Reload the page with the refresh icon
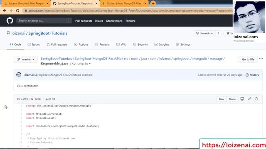Viewport: 266px width, 149px height. coord(17,10)
